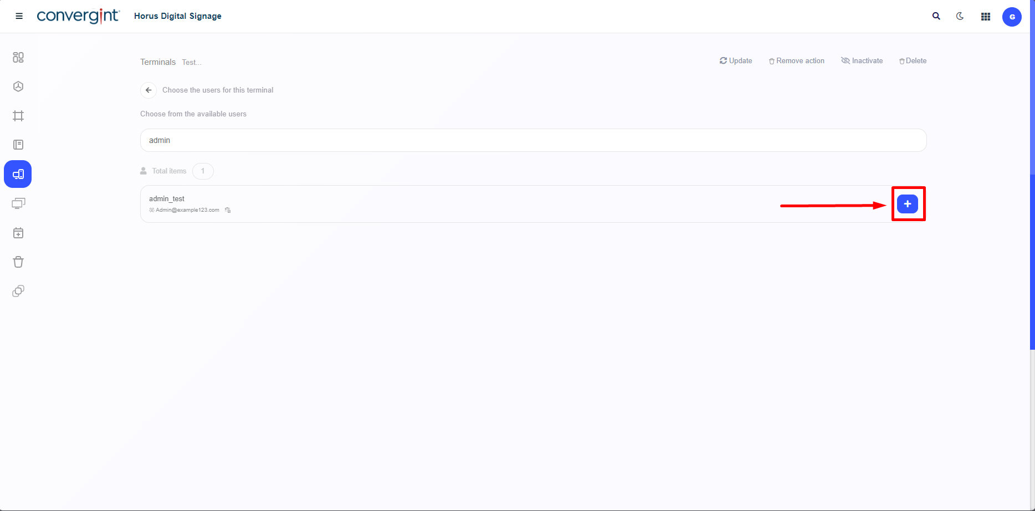Select the highlighted Terminals sidebar icon
Viewport: 1035px width, 511px height.
tap(18, 174)
